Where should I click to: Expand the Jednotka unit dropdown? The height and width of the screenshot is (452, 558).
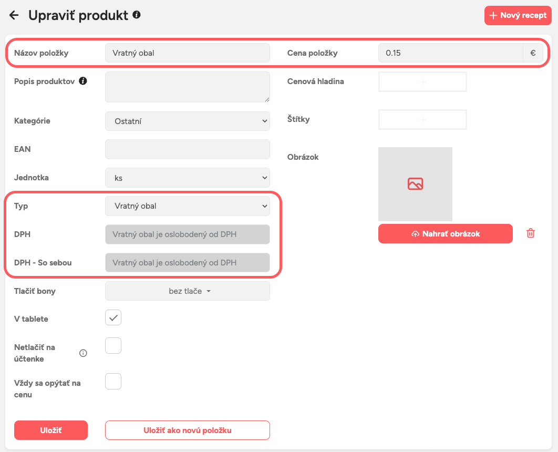pos(188,178)
